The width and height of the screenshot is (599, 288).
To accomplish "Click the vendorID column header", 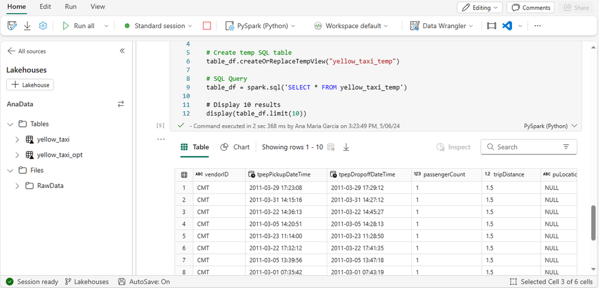I will coord(219,175).
